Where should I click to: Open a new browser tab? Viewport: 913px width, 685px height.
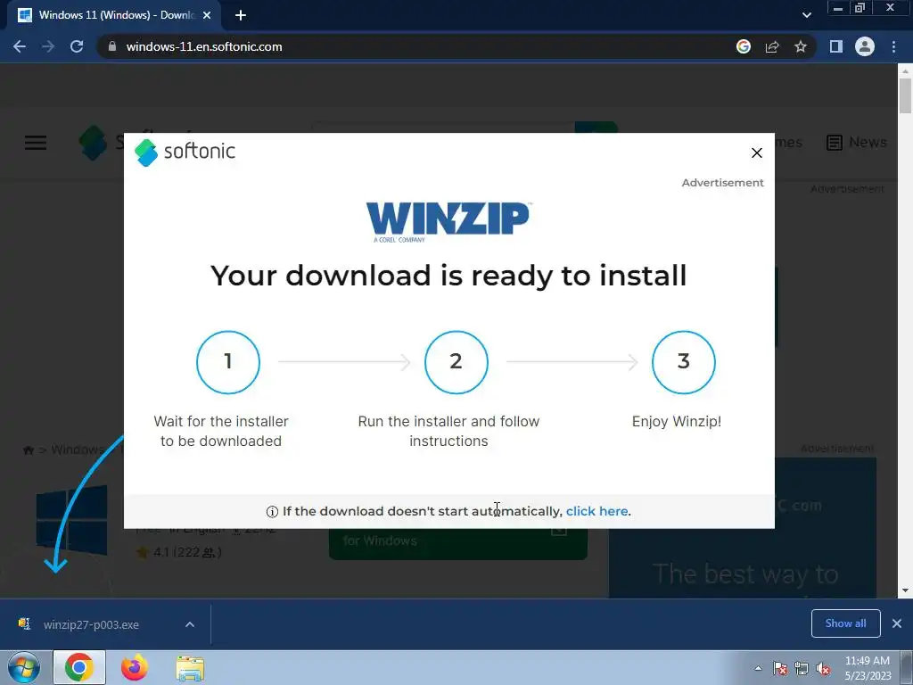[241, 15]
